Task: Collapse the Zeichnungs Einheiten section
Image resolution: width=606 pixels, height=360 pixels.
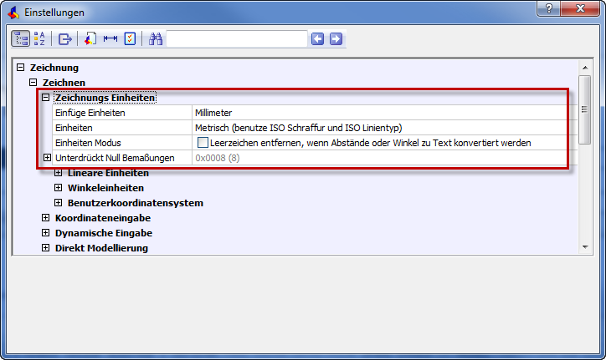Action: [x=47, y=98]
